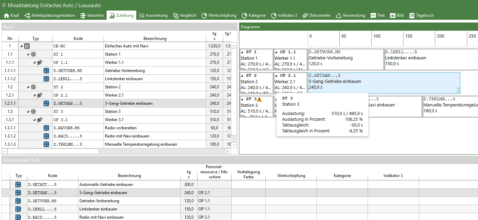The width and height of the screenshot is (478, 220).
Task: Click the task icon for D.RACD in tree
Action: pos(46,136)
